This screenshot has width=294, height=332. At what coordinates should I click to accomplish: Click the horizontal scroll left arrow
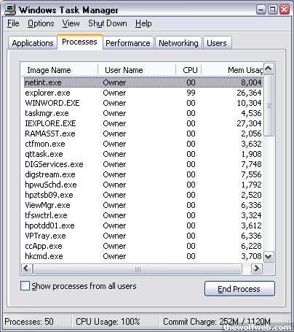[x=27, y=269]
